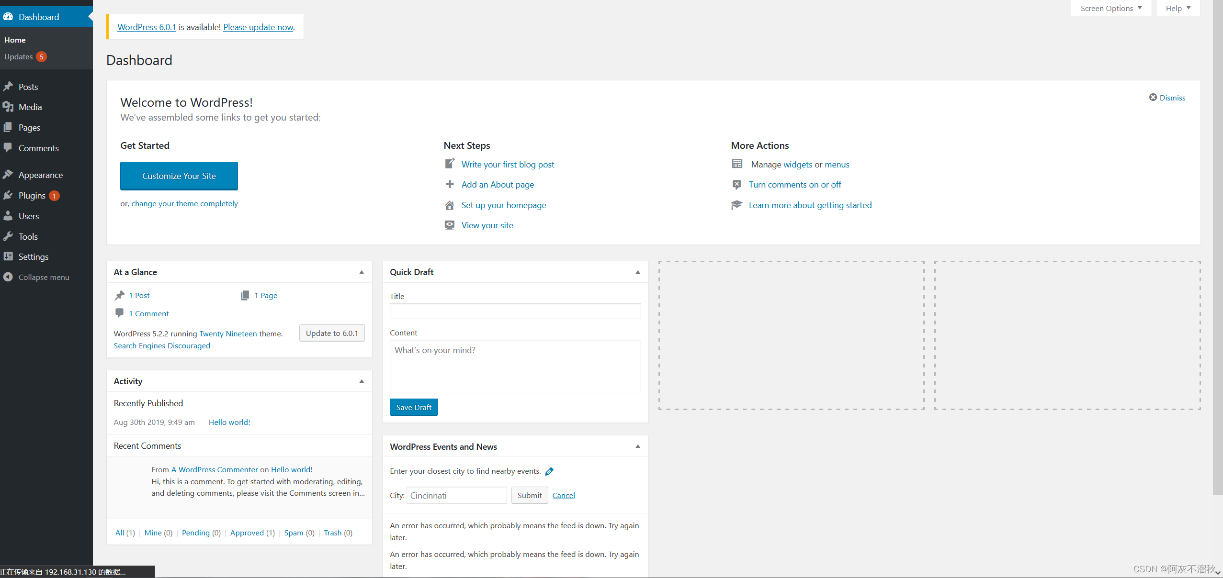This screenshot has height=578, width=1223.
Task: Filter comments by Pending
Action: point(196,533)
